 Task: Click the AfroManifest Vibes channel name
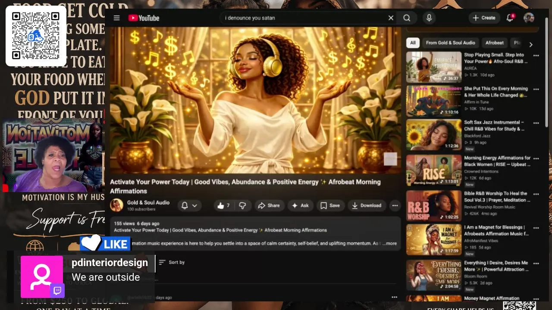coord(481,241)
